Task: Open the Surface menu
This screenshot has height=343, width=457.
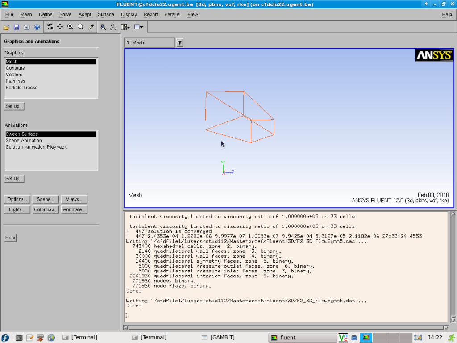Action: point(106,14)
